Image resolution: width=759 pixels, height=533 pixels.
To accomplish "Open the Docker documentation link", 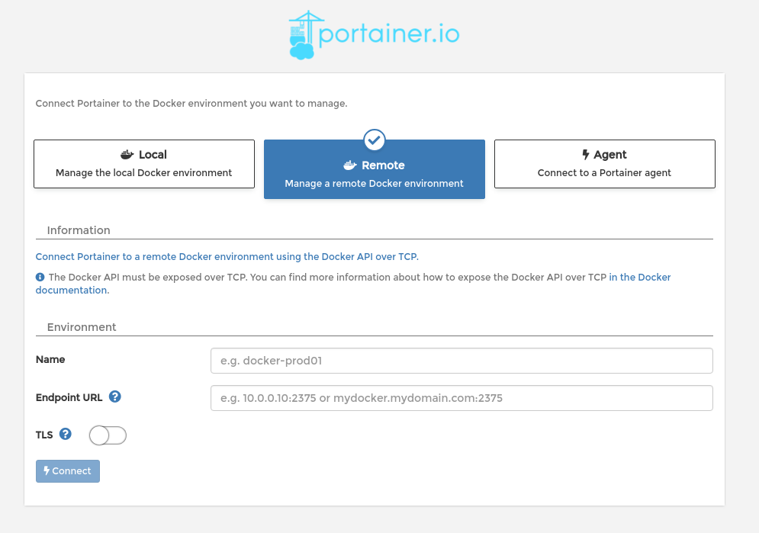I will click(x=639, y=278).
